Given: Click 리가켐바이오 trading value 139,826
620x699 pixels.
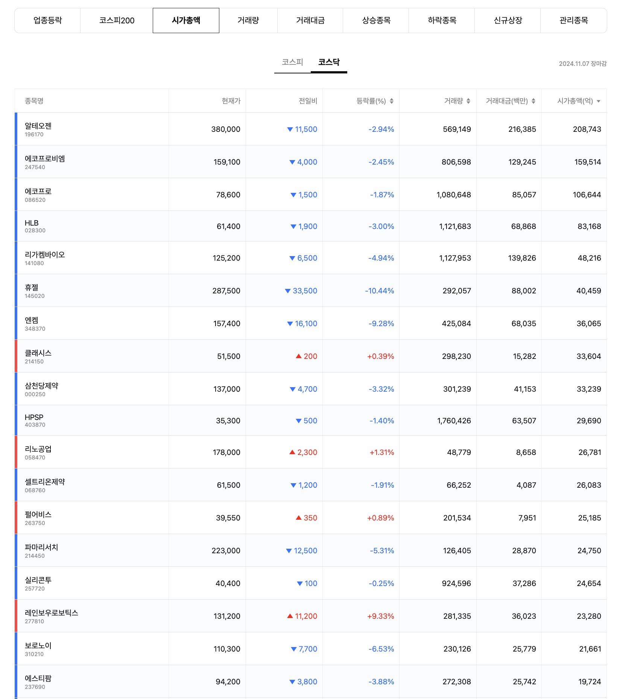Looking at the screenshot, I should pyautogui.click(x=522, y=258).
